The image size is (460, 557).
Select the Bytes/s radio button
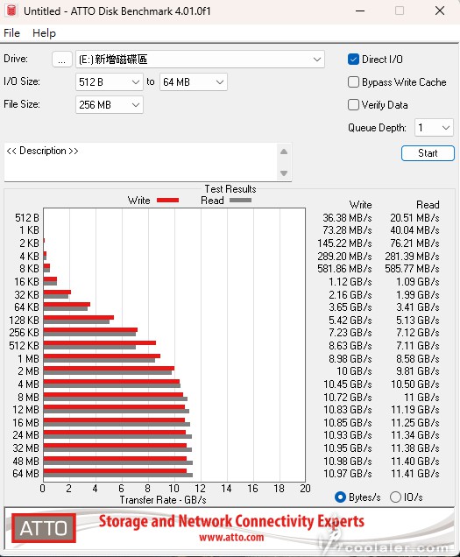[x=340, y=497]
